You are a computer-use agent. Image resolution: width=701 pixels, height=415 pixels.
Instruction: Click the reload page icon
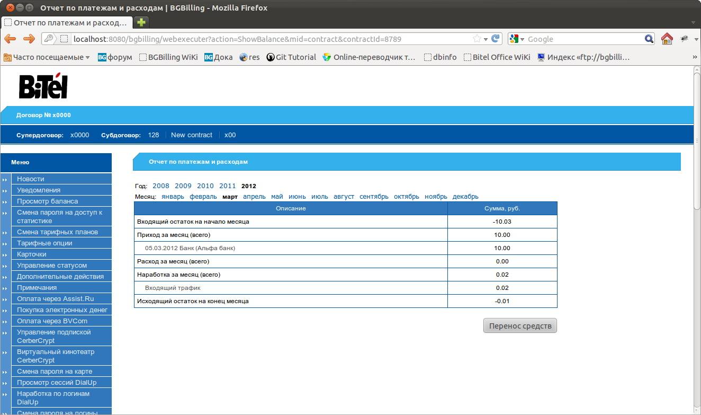coord(496,39)
